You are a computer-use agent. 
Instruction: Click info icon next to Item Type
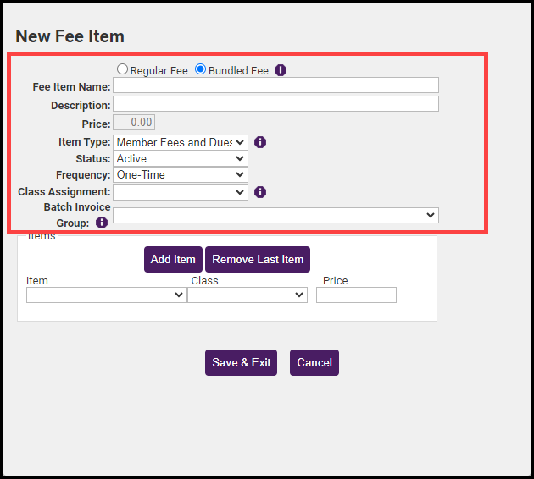click(260, 142)
